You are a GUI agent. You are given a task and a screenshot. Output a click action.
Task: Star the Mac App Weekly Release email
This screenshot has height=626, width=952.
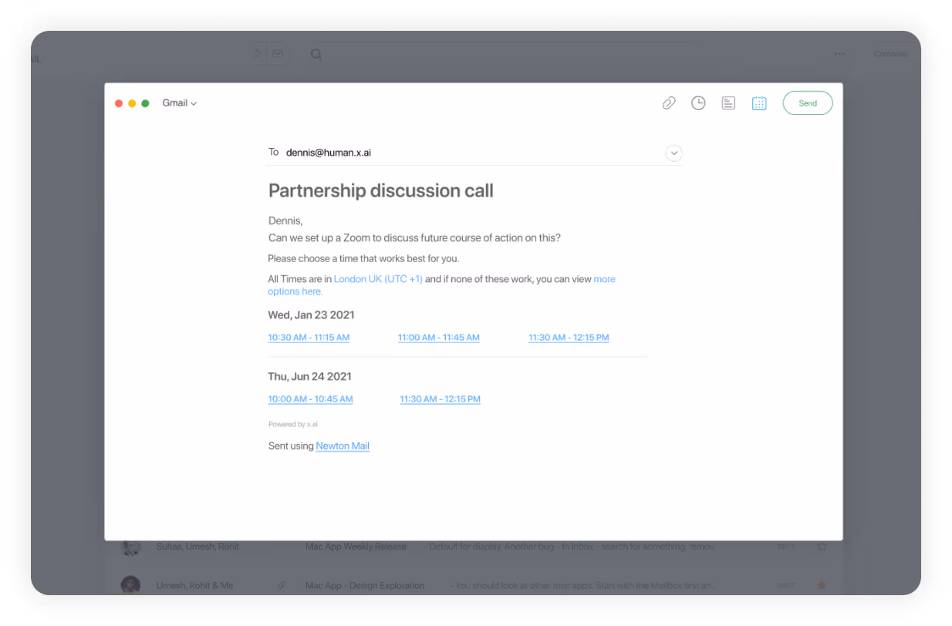tap(822, 546)
